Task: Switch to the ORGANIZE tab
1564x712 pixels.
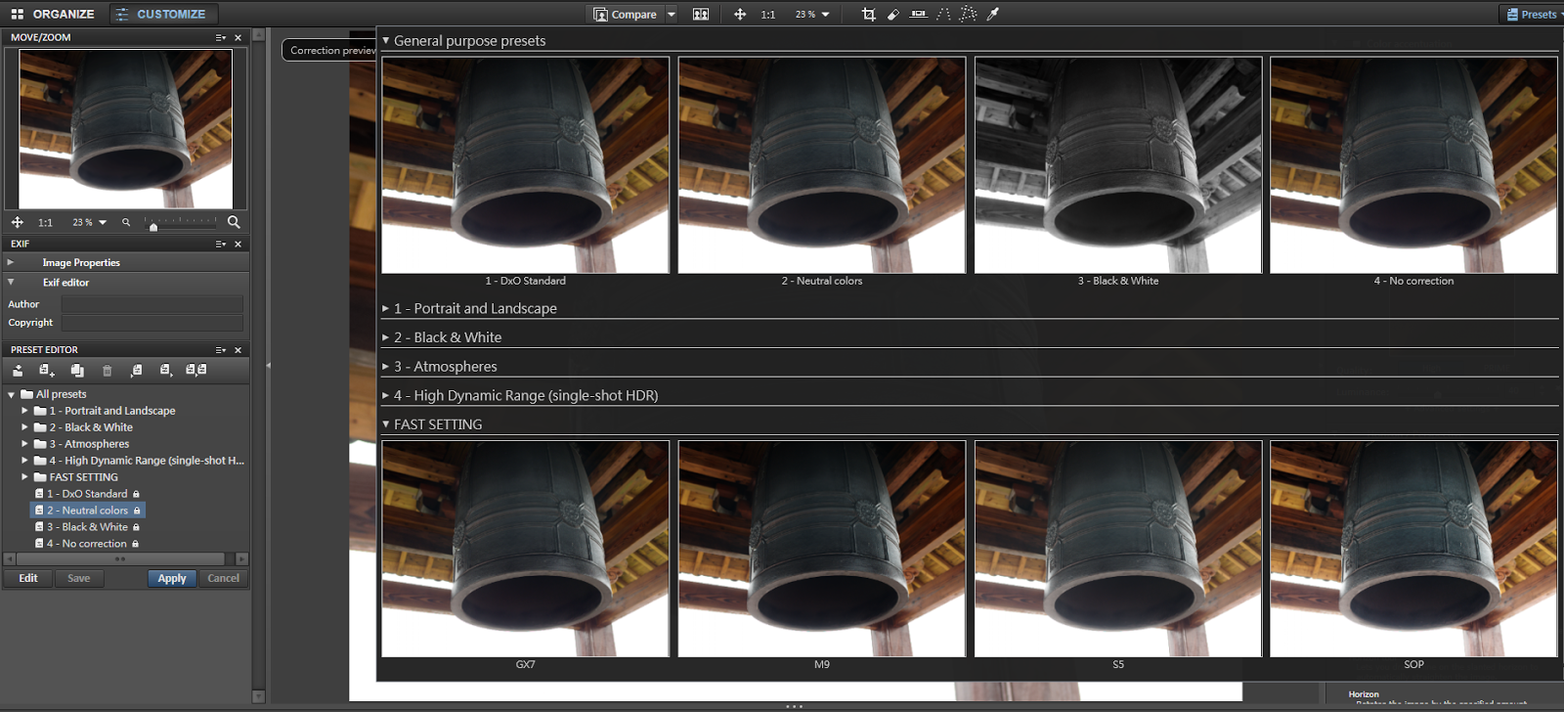Action: pyautogui.click(x=53, y=14)
